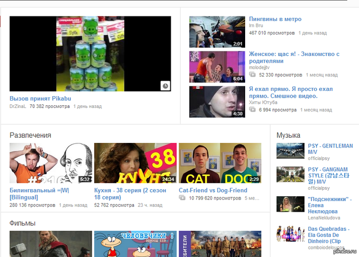Screen dimensions: 359x257
Task: Click the small icon beside 6 994 просмотров
Action: point(253,110)
